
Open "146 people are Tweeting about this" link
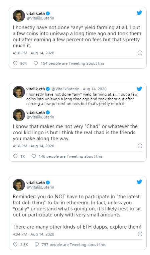click(70, 156)
